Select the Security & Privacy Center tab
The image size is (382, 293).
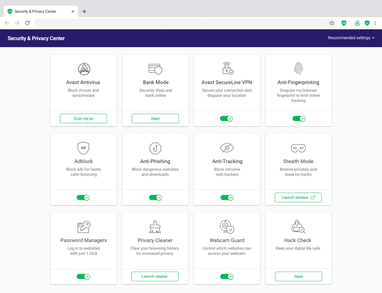tap(41, 12)
